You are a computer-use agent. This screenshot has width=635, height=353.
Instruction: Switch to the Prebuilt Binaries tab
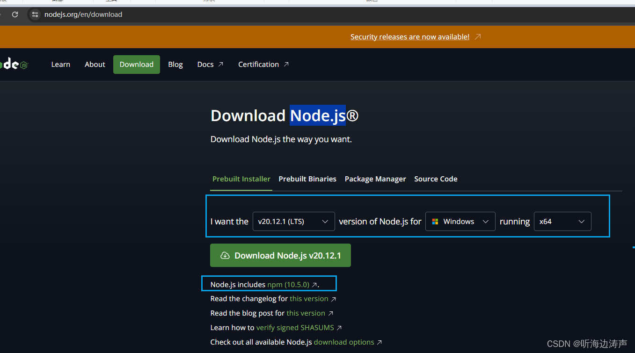tap(307, 179)
